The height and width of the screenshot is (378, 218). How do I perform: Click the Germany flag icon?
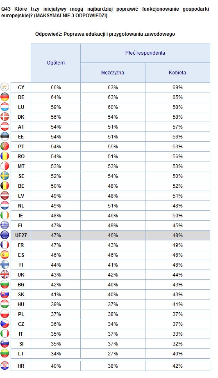pos(5,97)
